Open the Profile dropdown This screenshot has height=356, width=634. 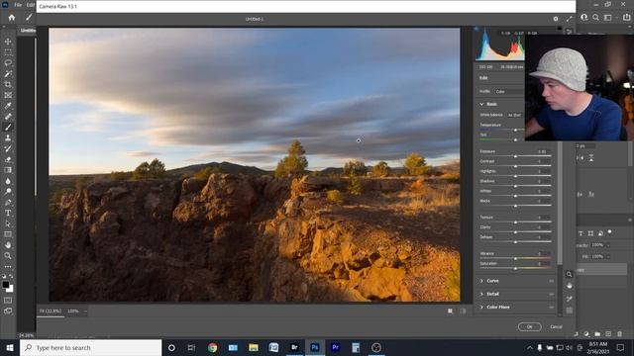tap(509, 92)
